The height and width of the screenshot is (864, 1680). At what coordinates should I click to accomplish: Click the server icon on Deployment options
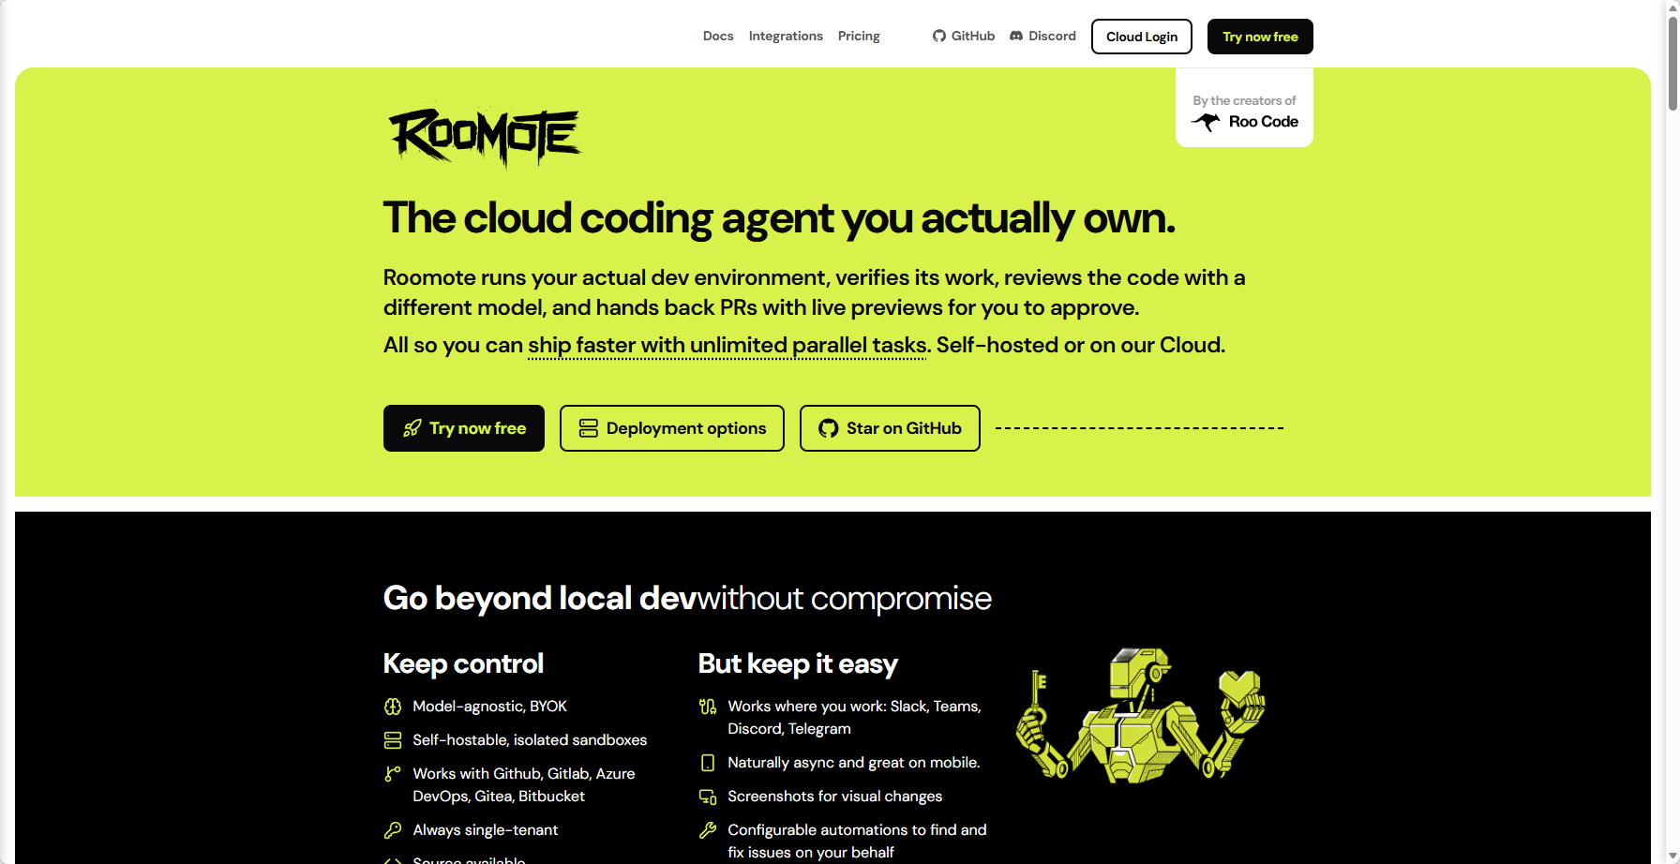[589, 428]
